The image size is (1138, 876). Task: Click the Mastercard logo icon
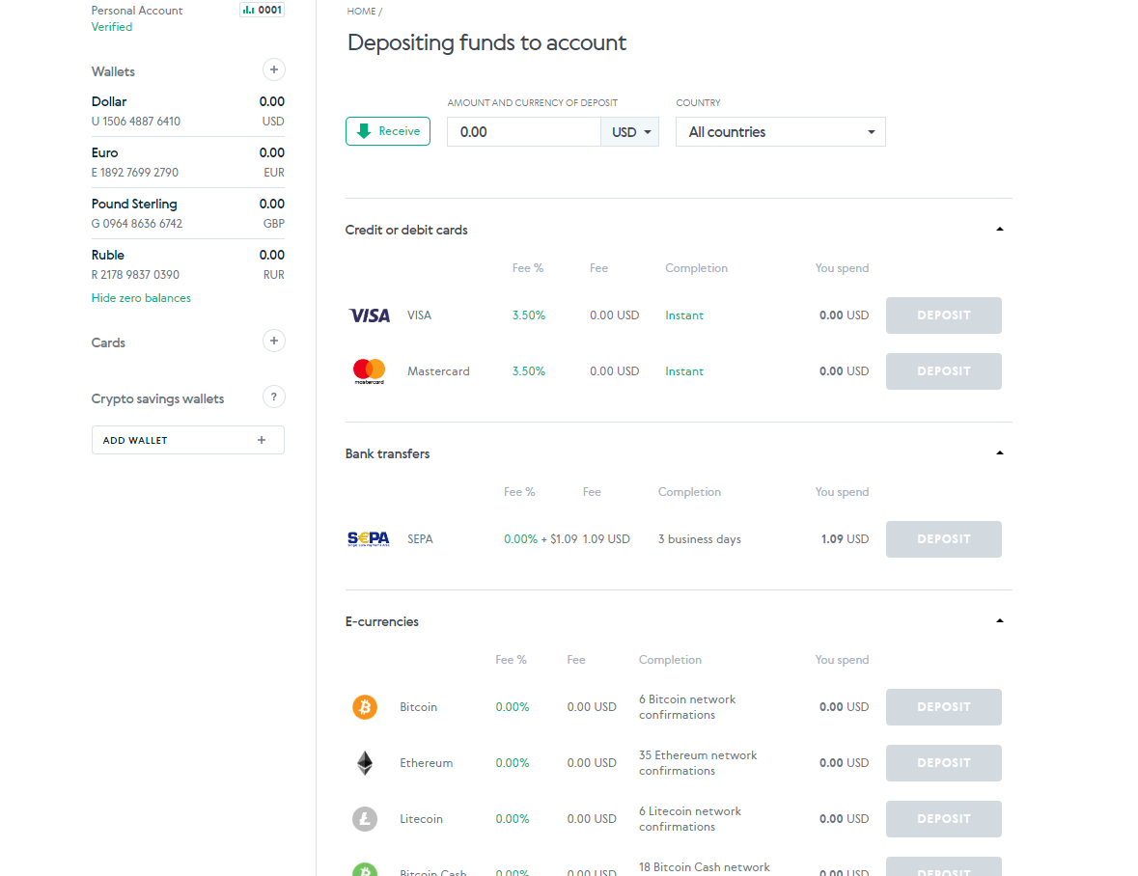[x=369, y=371]
